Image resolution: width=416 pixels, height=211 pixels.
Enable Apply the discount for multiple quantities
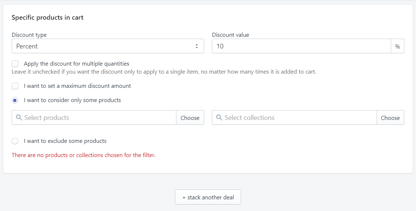click(15, 64)
